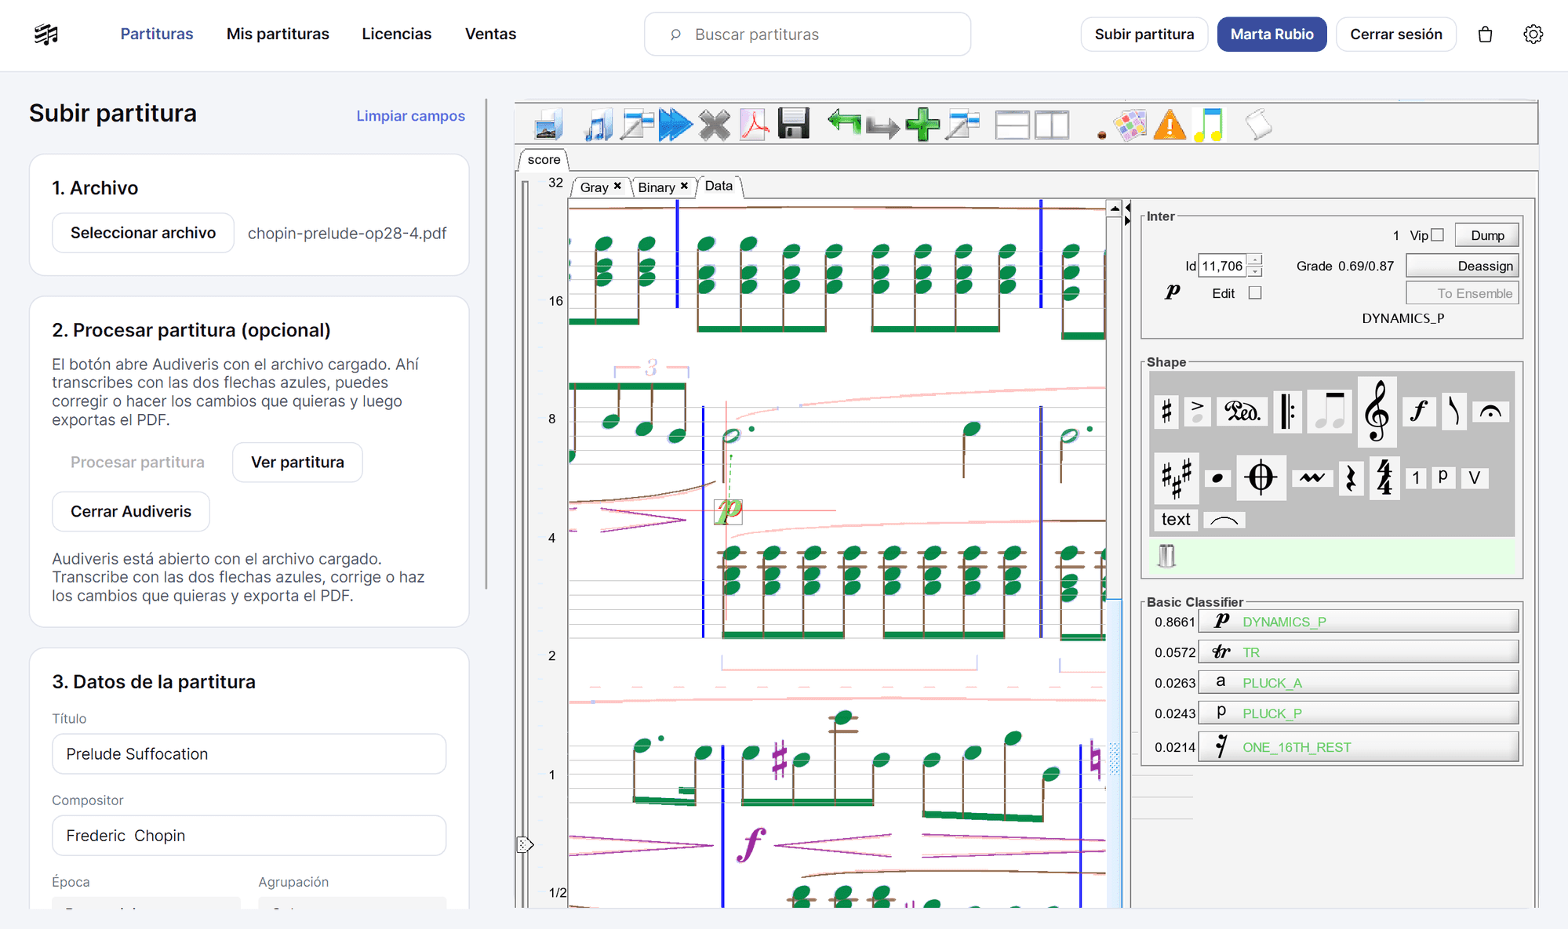Open the Licencias menu item
The image size is (1568, 929).
pos(396,34)
